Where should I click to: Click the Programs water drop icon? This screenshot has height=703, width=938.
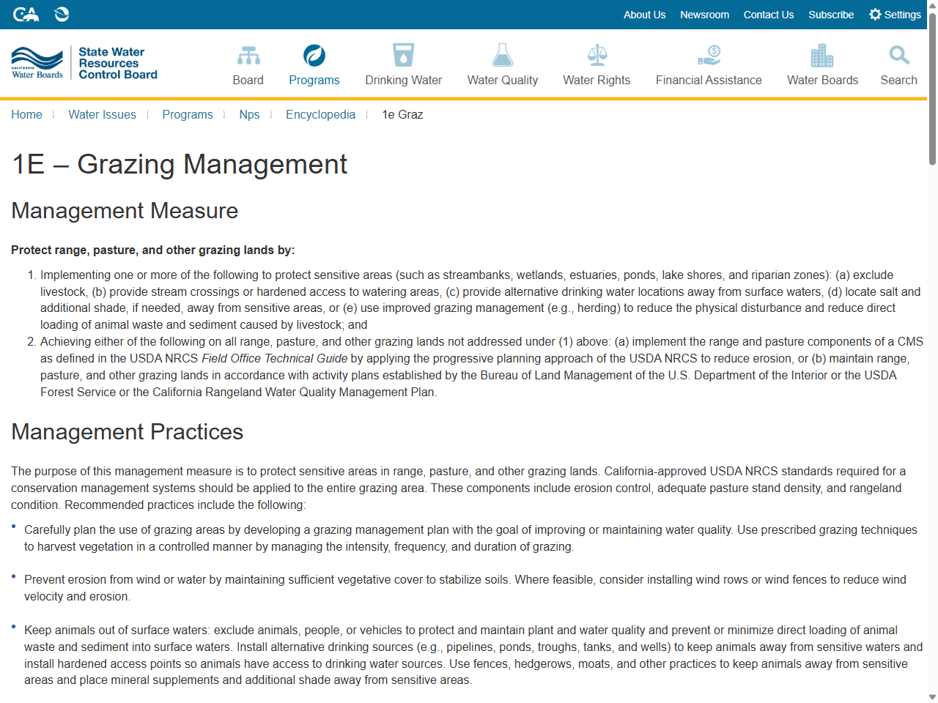tap(314, 54)
